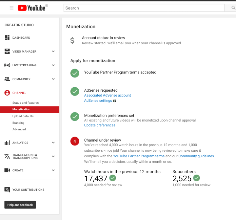
Task: Open Upload defaults submenu item
Action: click(x=23, y=116)
